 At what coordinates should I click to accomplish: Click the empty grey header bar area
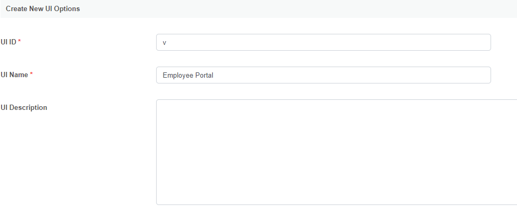pyautogui.click(x=296, y=9)
